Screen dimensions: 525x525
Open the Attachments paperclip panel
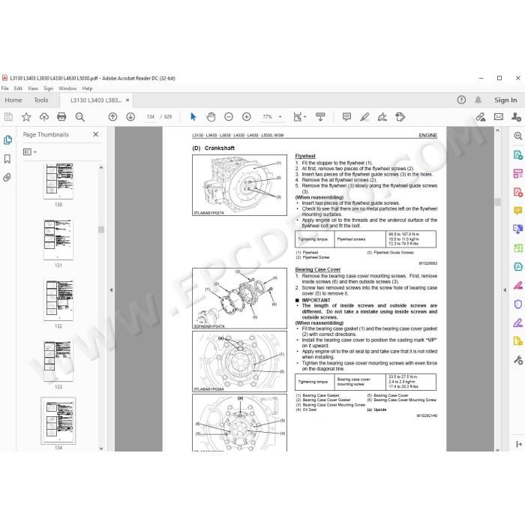click(7, 177)
